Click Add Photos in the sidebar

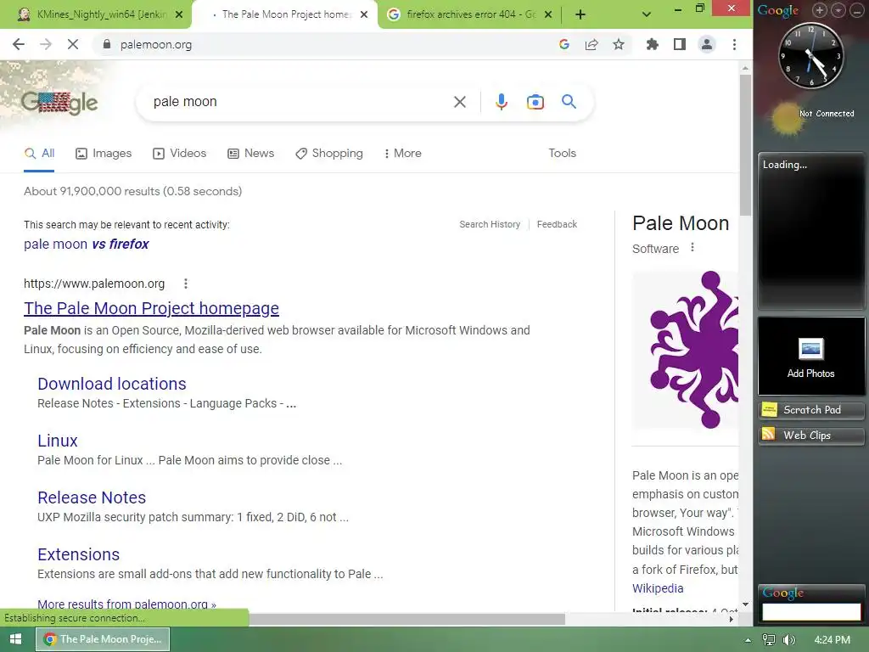(x=810, y=357)
